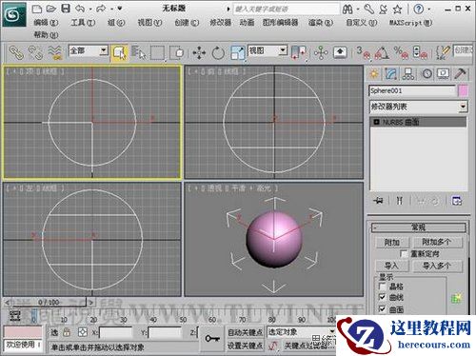
Task: Open the MAXScript(M) menu
Action: point(410,23)
